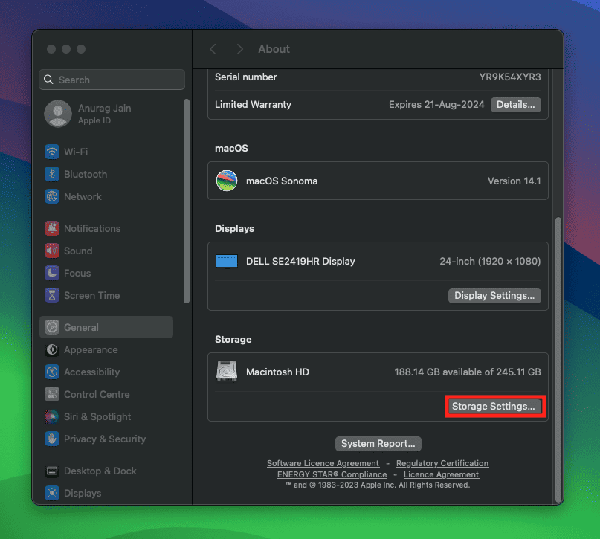
Task: Click the macOS Sonoma logo icon
Action: tap(227, 181)
